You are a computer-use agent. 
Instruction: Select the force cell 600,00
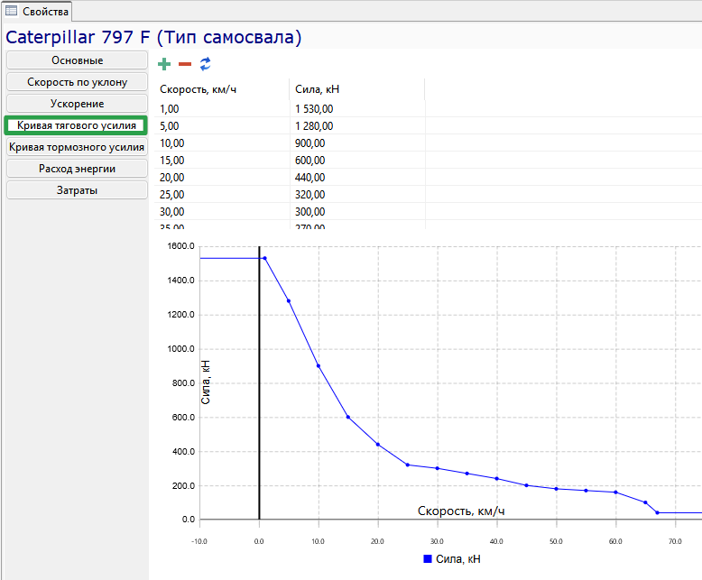(x=357, y=161)
